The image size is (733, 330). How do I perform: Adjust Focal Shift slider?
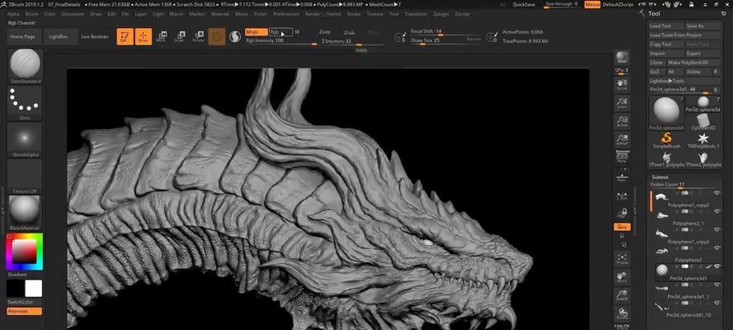[x=445, y=32]
